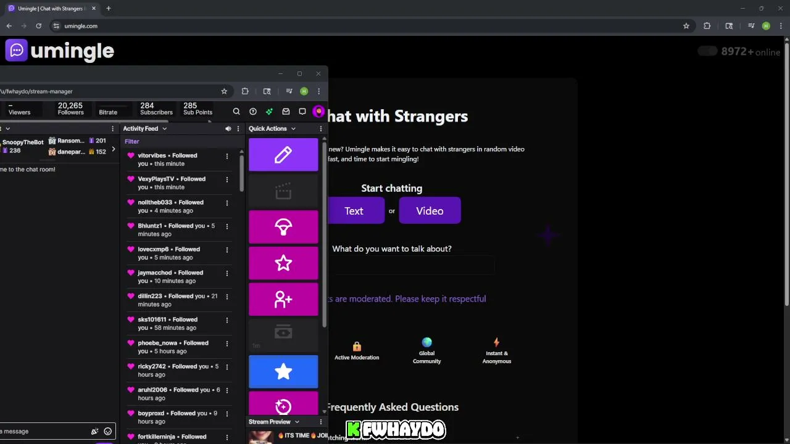Reload the umingle.com page
The image size is (790, 444).
38,26
